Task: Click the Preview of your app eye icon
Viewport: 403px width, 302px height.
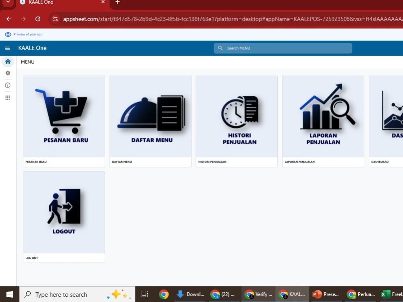Action: coord(8,34)
